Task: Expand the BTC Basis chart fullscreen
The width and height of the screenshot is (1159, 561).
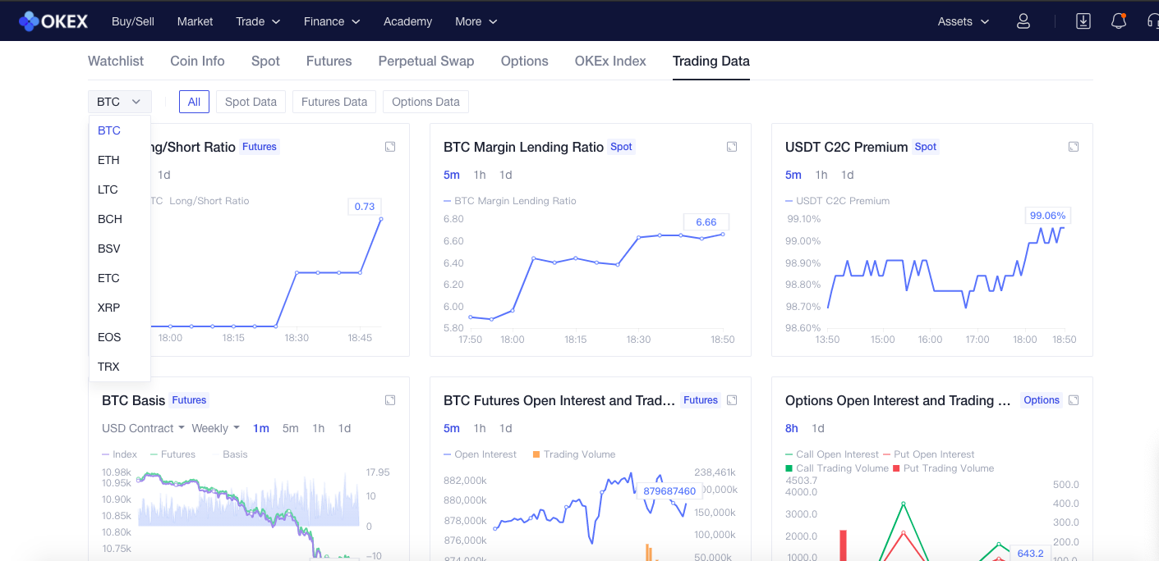Action: (390, 400)
